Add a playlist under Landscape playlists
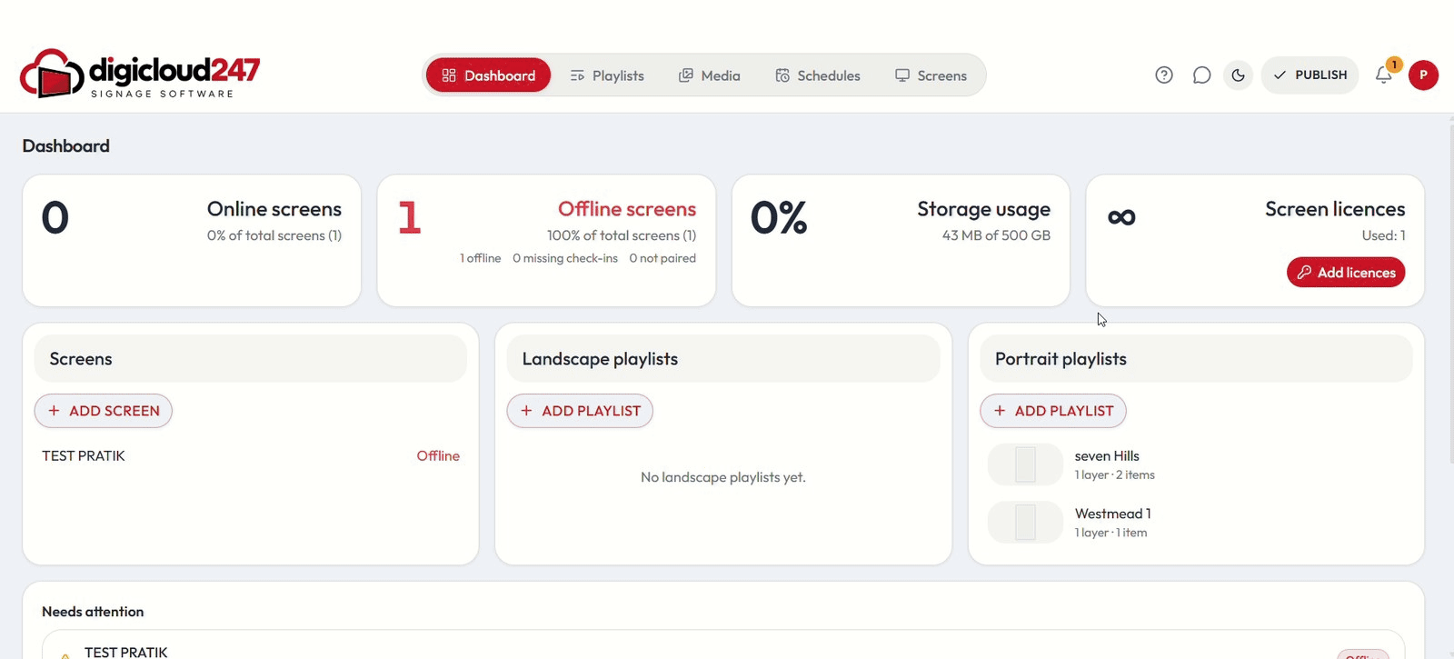The width and height of the screenshot is (1454, 659). (x=580, y=411)
